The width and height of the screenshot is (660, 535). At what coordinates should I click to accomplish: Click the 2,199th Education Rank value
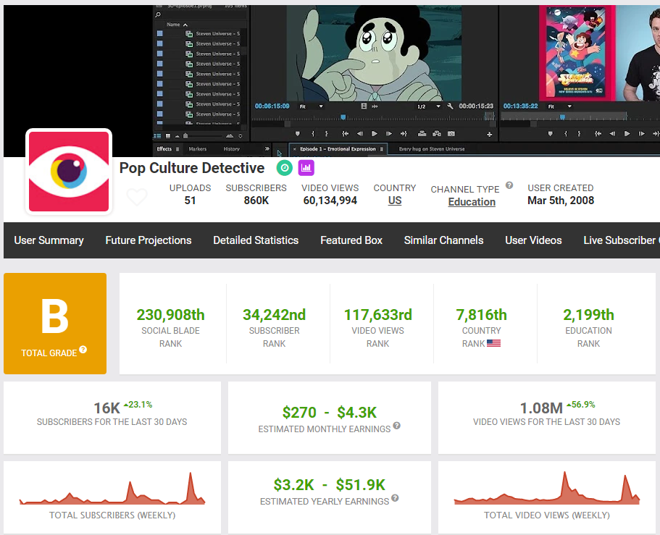click(x=588, y=315)
